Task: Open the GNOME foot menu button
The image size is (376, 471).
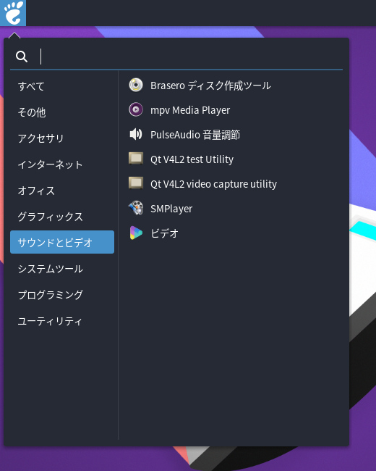Action: [13, 13]
